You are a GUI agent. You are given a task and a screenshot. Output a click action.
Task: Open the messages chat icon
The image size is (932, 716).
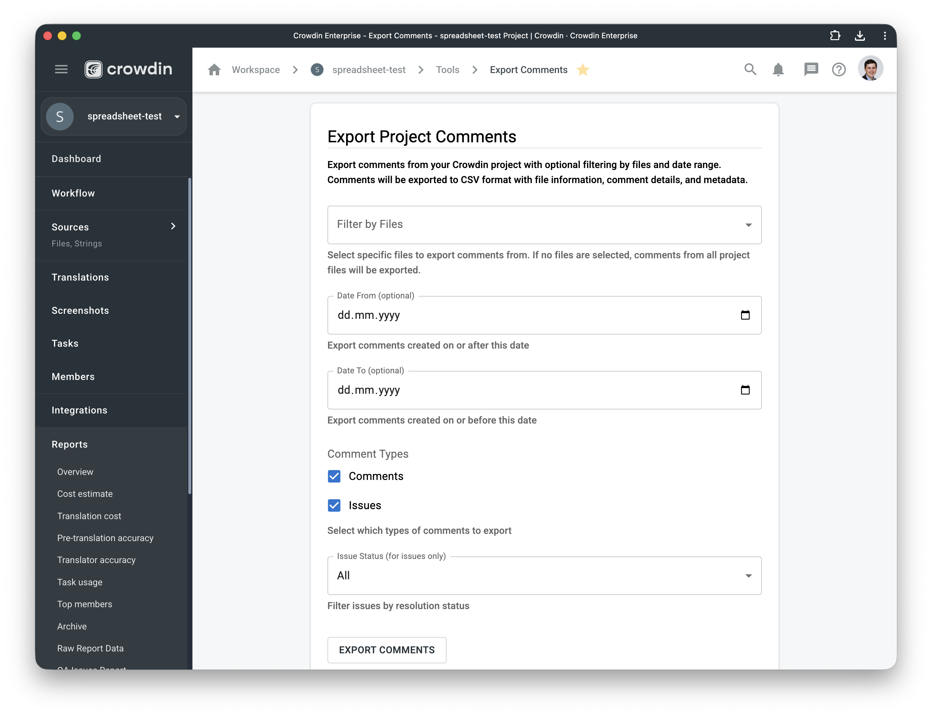[x=811, y=69]
